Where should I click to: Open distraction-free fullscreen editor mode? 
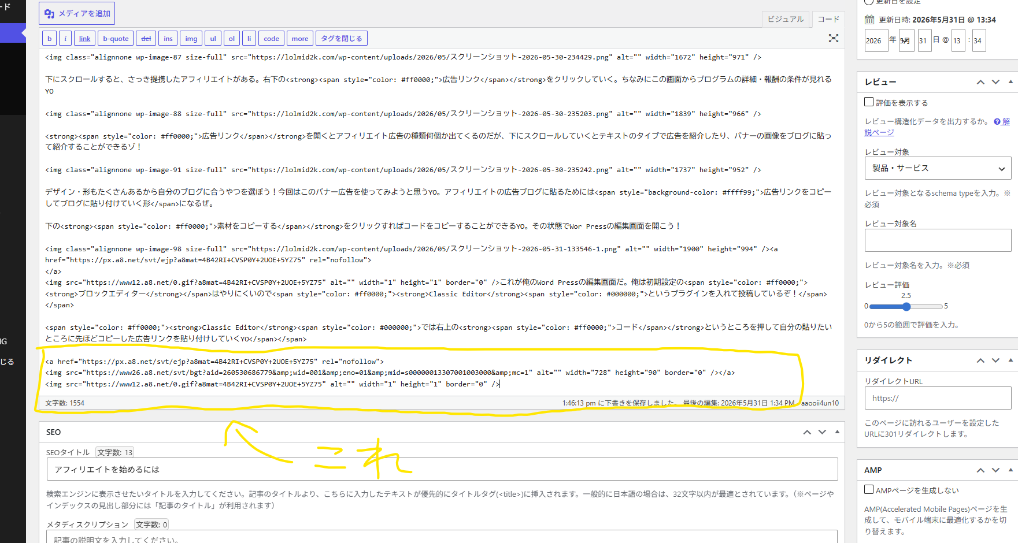point(834,38)
